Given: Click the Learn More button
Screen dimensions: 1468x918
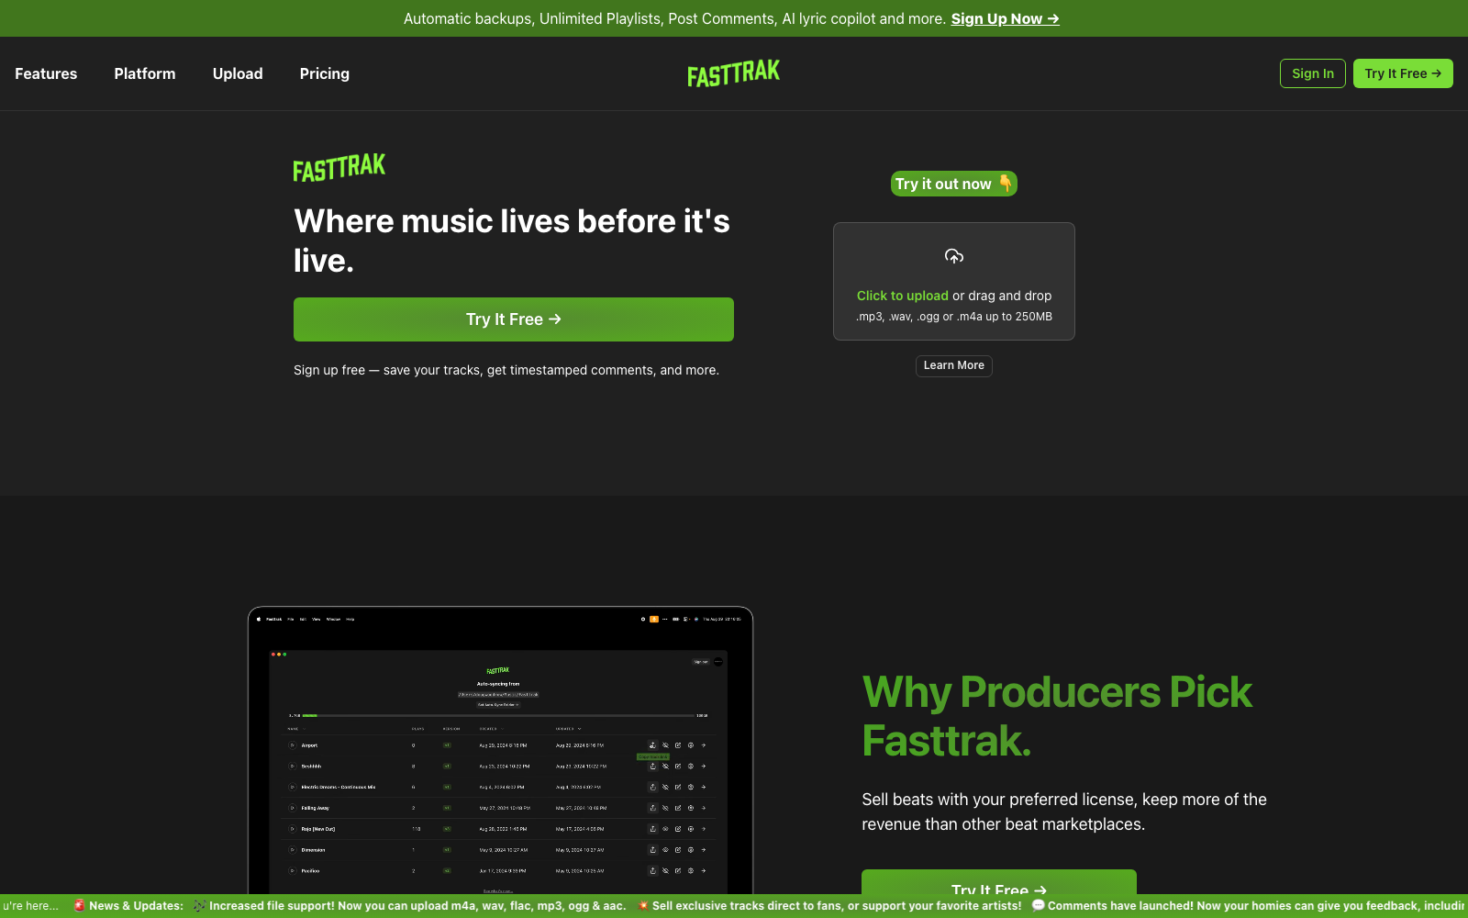Looking at the screenshot, I should [954, 365].
